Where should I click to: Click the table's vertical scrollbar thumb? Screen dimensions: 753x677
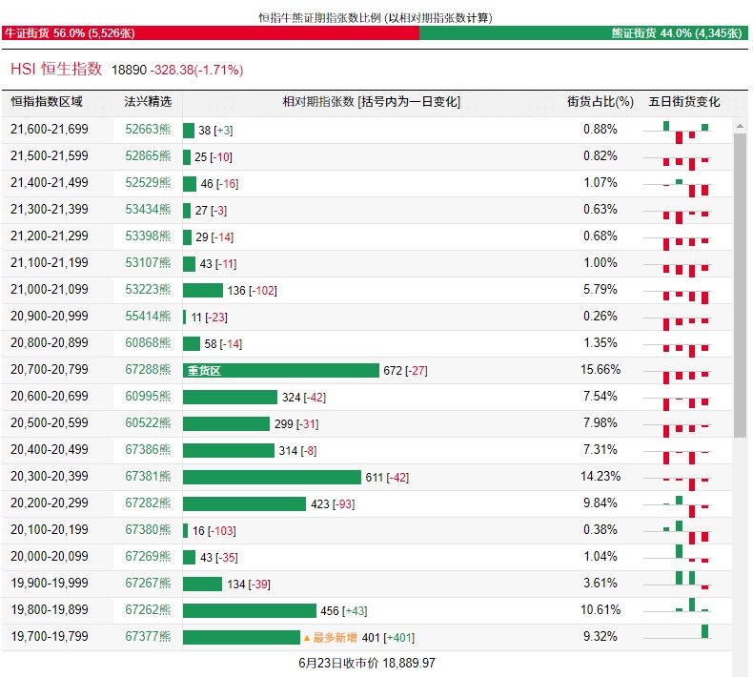(x=740, y=286)
